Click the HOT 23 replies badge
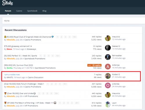The height and width of the screenshot is (110, 145). [x=95, y=65]
